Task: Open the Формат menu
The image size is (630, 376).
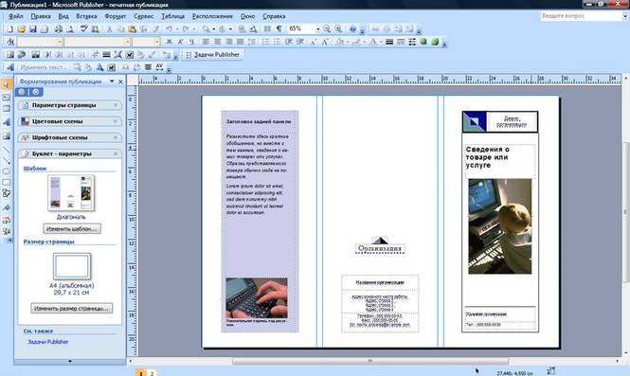Action: 116,16
